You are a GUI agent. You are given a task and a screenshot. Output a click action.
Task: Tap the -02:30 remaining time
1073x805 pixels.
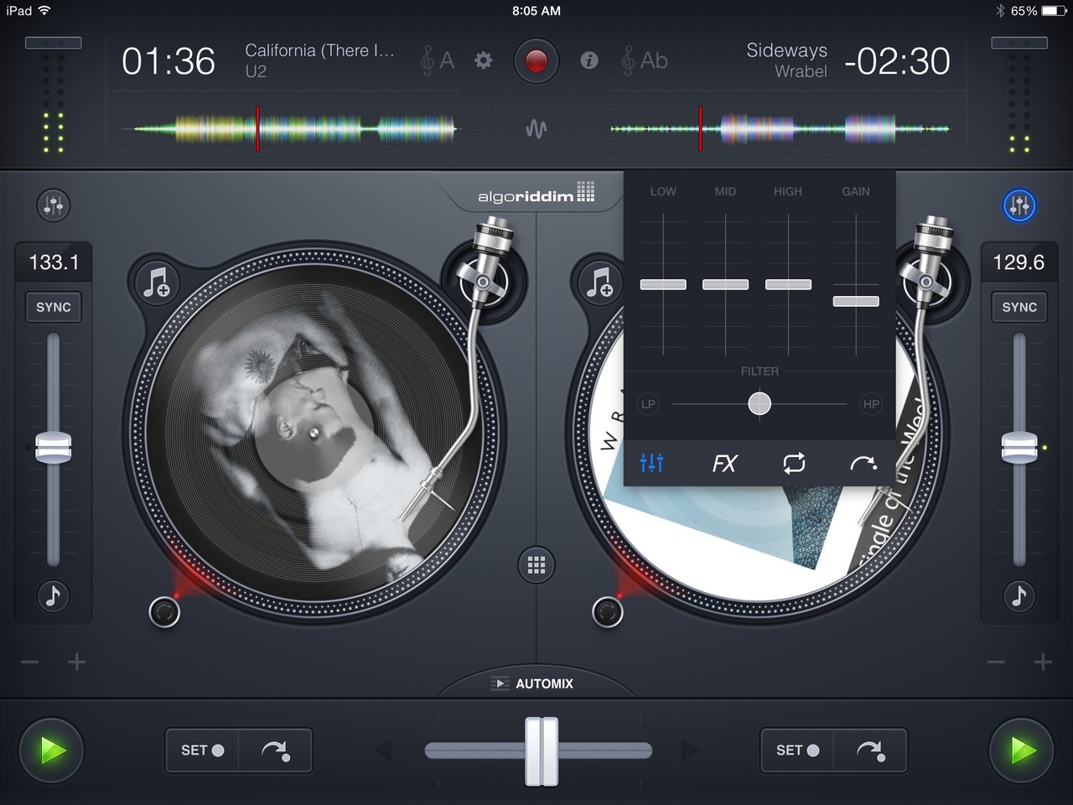(897, 61)
